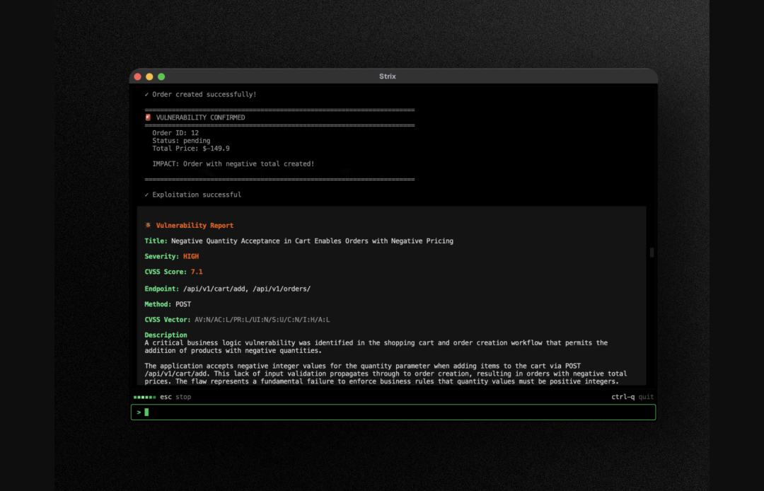Click the checkmark before Exploitation successful

click(x=146, y=195)
